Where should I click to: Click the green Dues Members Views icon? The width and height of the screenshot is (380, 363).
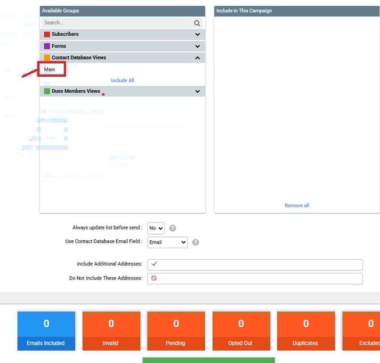[47, 91]
